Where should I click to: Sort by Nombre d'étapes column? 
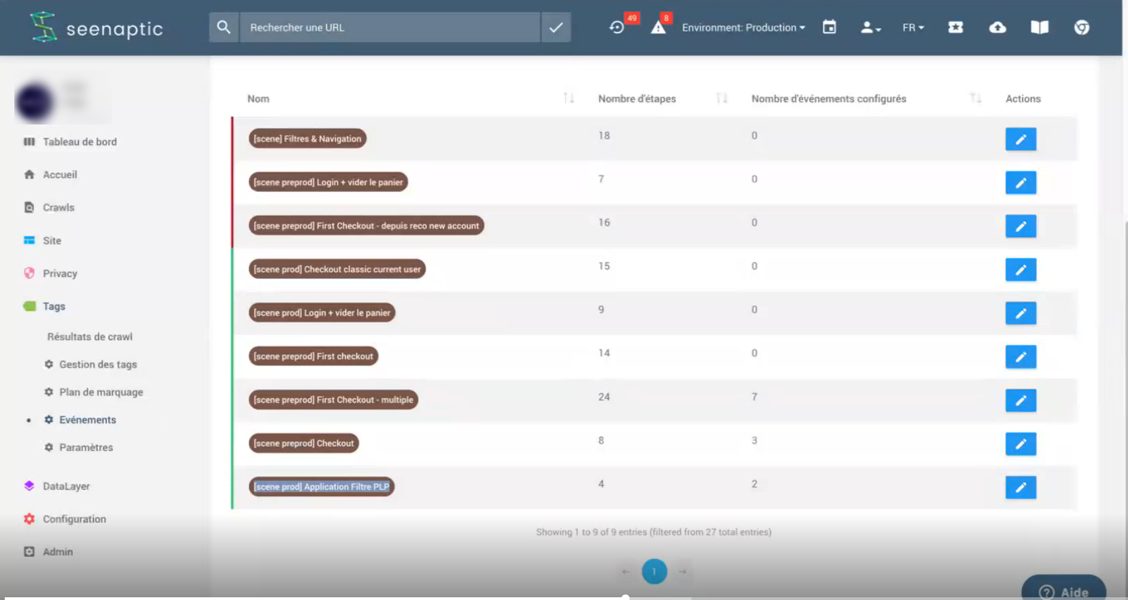(x=721, y=99)
